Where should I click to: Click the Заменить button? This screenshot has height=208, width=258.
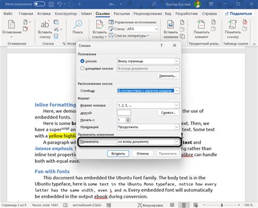pos(168,76)
